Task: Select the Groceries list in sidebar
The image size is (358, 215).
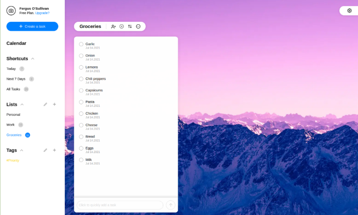Action: (14, 135)
